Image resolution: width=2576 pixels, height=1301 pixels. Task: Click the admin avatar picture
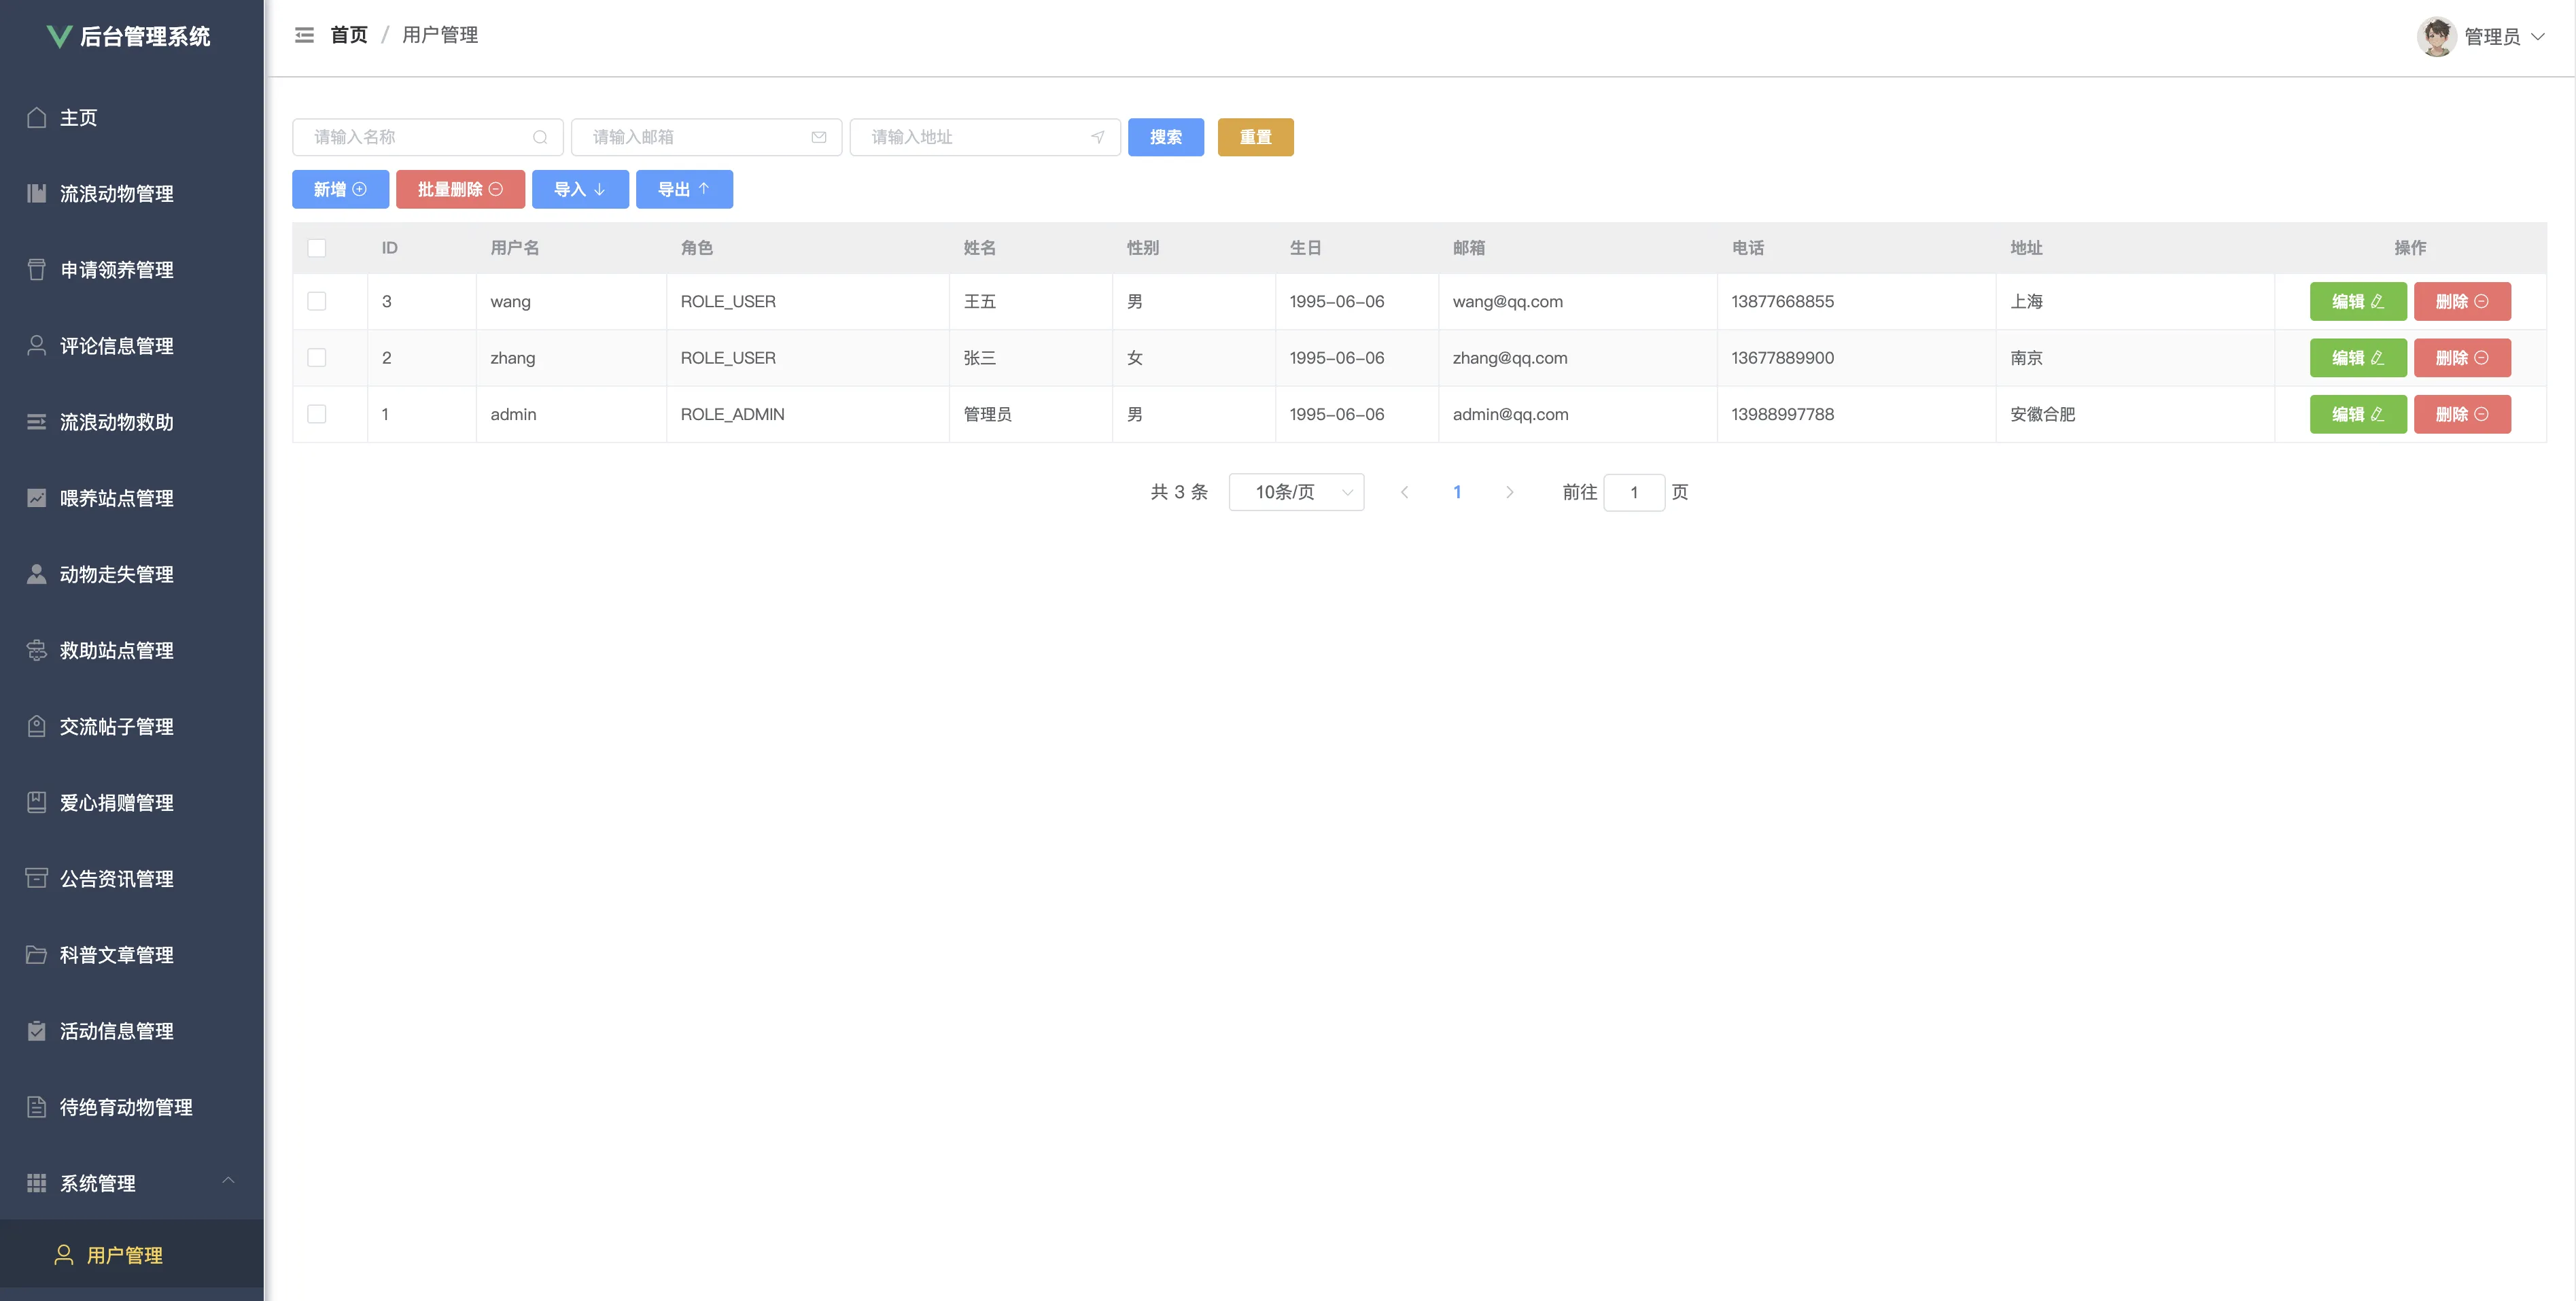click(x=2436, y=37)
